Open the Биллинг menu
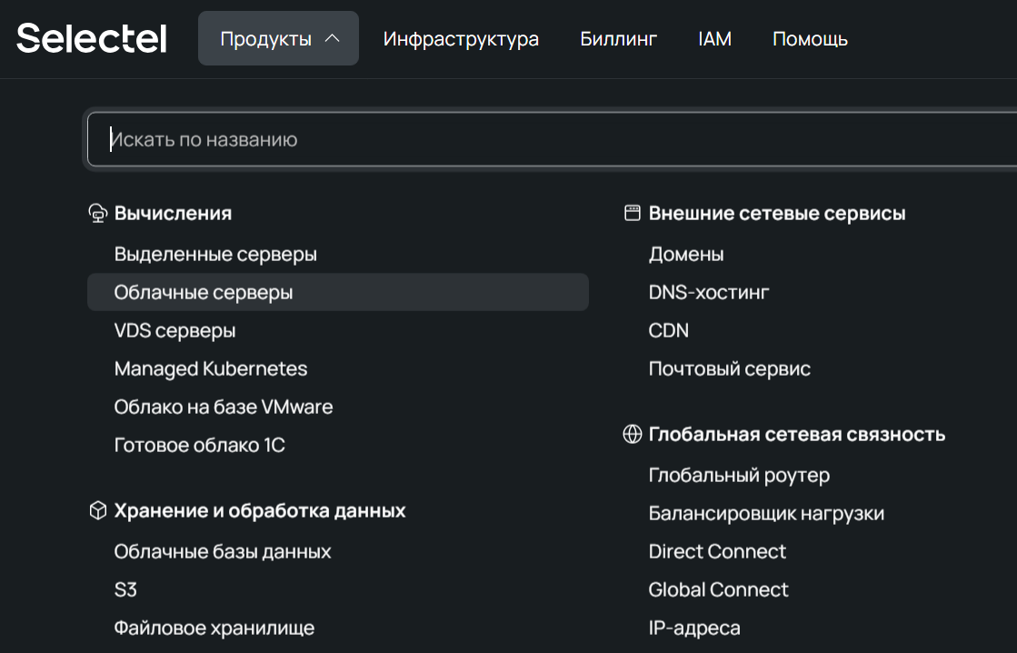Image resolution: width=1017 pixels, height=653 pixels. pos(619,39)
